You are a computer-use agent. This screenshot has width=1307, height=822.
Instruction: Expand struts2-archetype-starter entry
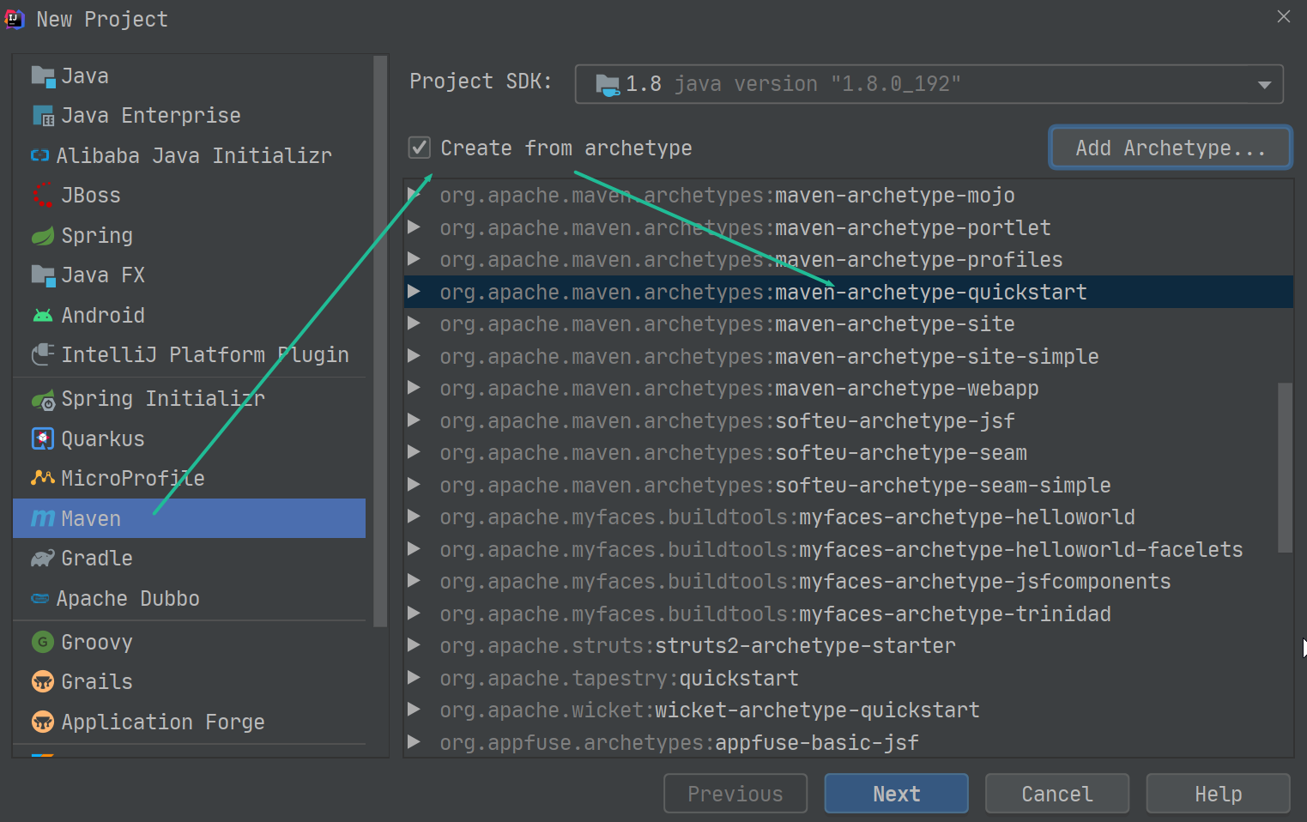click(414, 644)
